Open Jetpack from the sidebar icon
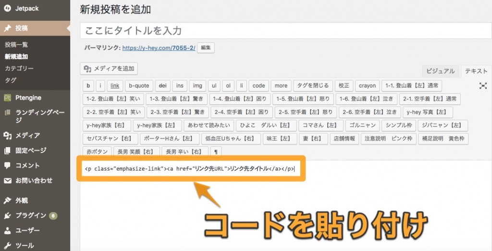 [7, 9]
